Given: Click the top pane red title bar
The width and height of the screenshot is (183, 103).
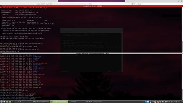Looking at the screenshot, I should 91,6.
